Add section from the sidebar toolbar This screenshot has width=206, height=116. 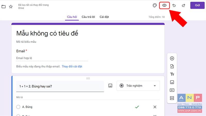[x=172, y=98]
